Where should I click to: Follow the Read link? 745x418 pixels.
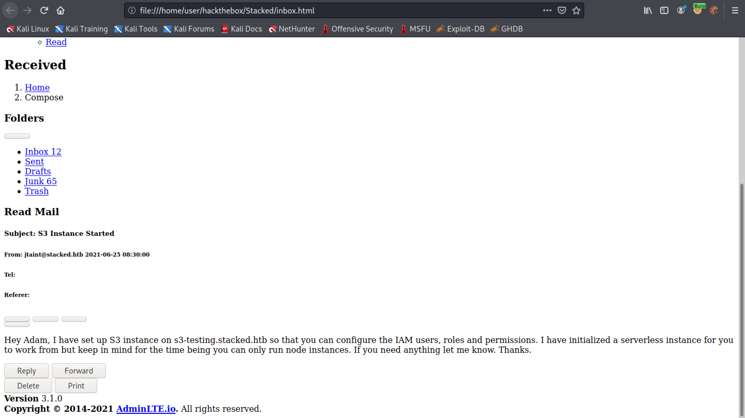(56, 42)
